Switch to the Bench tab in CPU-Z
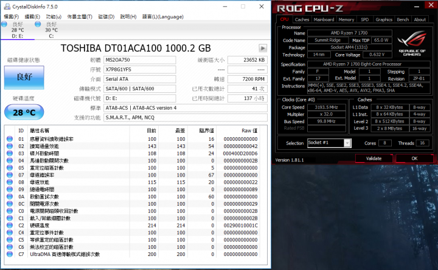Screen dimensions: 438x270 tap(403, 19)
